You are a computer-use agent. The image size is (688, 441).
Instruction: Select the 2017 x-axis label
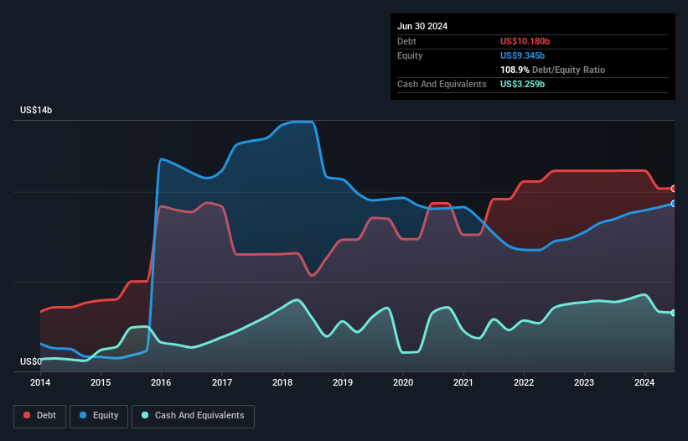coord(222,382)
